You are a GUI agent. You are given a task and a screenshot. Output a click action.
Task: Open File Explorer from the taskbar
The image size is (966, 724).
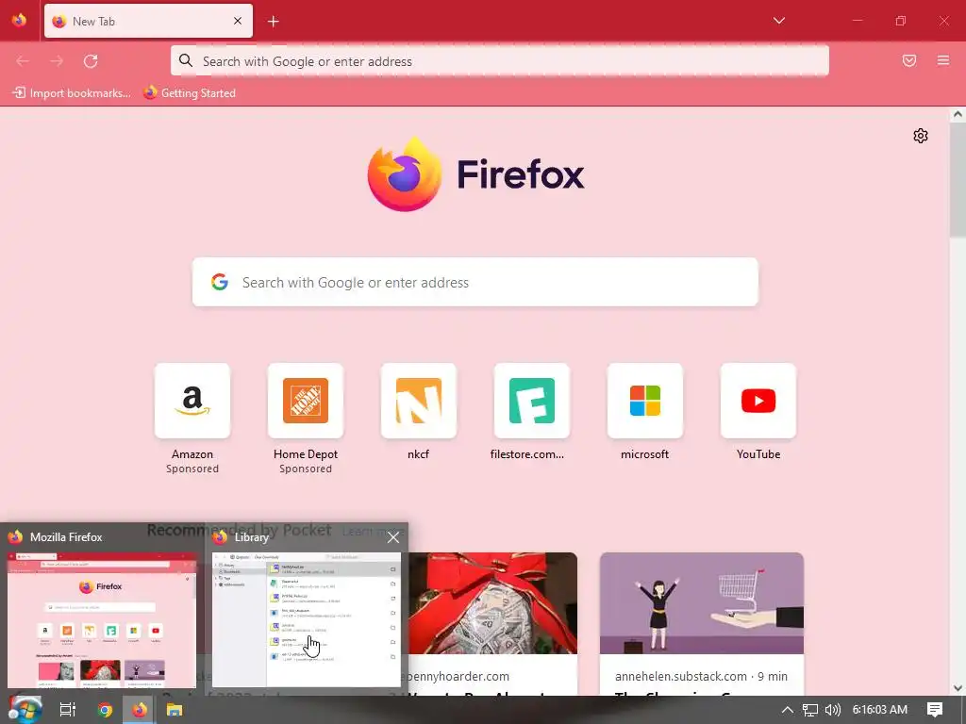click(175, 710)
